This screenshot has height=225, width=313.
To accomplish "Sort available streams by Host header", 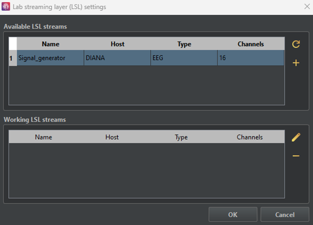I will (x=117, y=44).
